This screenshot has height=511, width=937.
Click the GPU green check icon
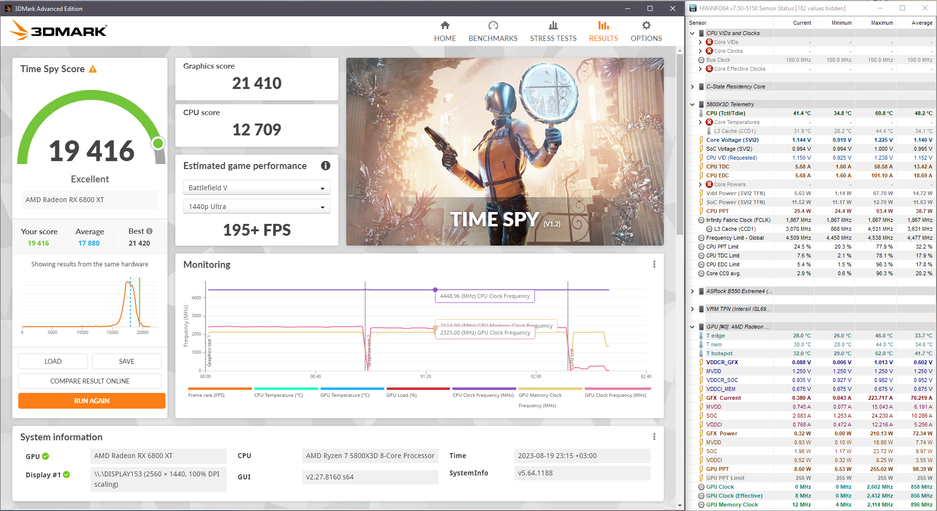pyautogui.click(x=45, y=456)
